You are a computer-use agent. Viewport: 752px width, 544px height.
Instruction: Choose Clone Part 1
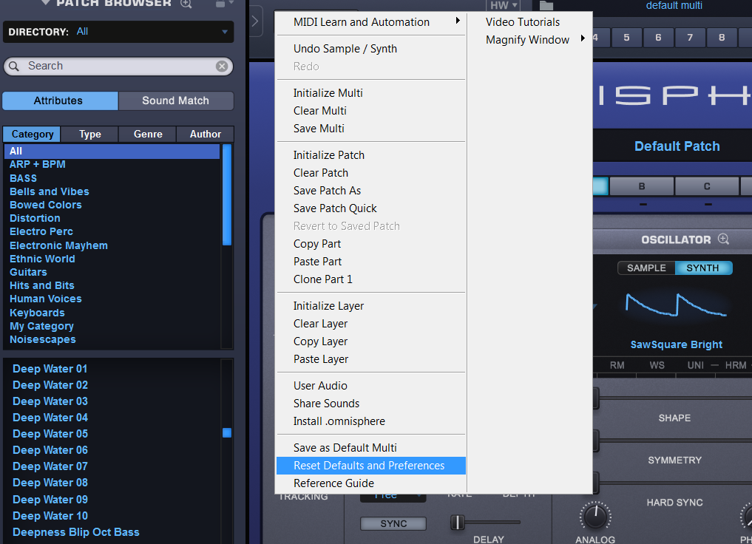pyautogui.click(x=371, y=279)
